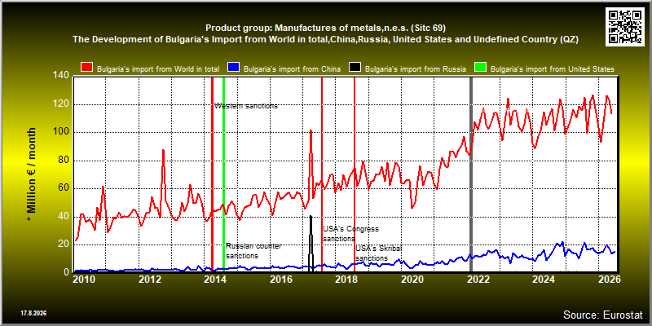The width and height of the screenshot is (652, 326).
Task: Click the "Russian counter sanctions" annotation label
Action: tap(253, 251)
